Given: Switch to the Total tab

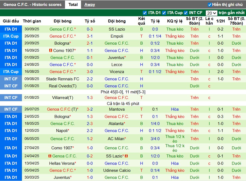Looking at the screenshot, I should [x=73, y=5].
